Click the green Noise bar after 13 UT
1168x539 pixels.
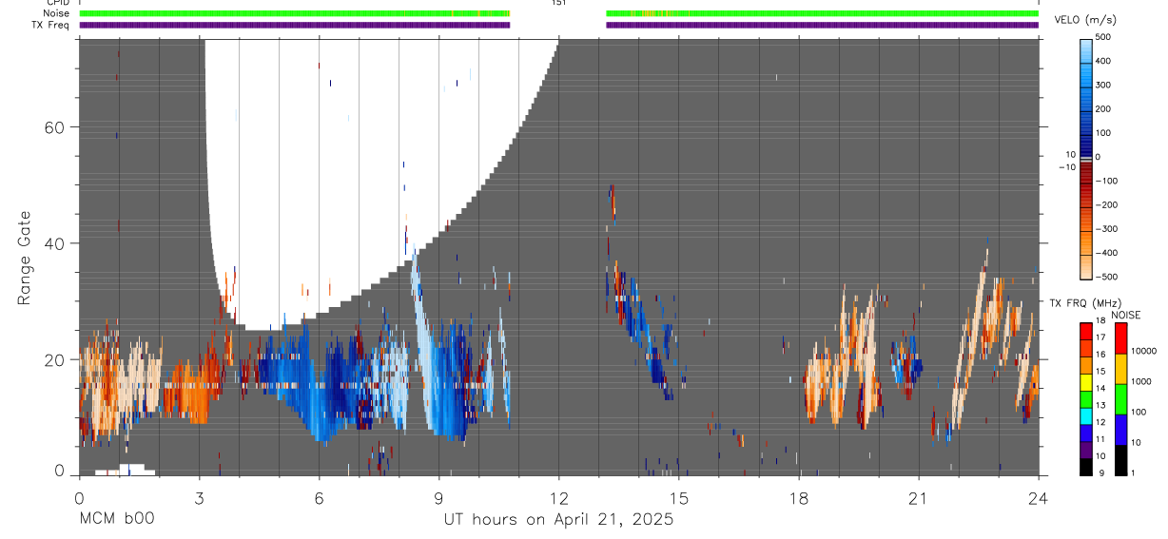tap(822, 14)
